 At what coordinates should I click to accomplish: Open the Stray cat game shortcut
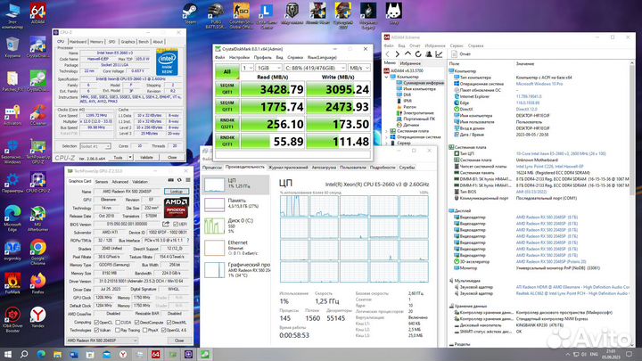(x=393, y=13)
